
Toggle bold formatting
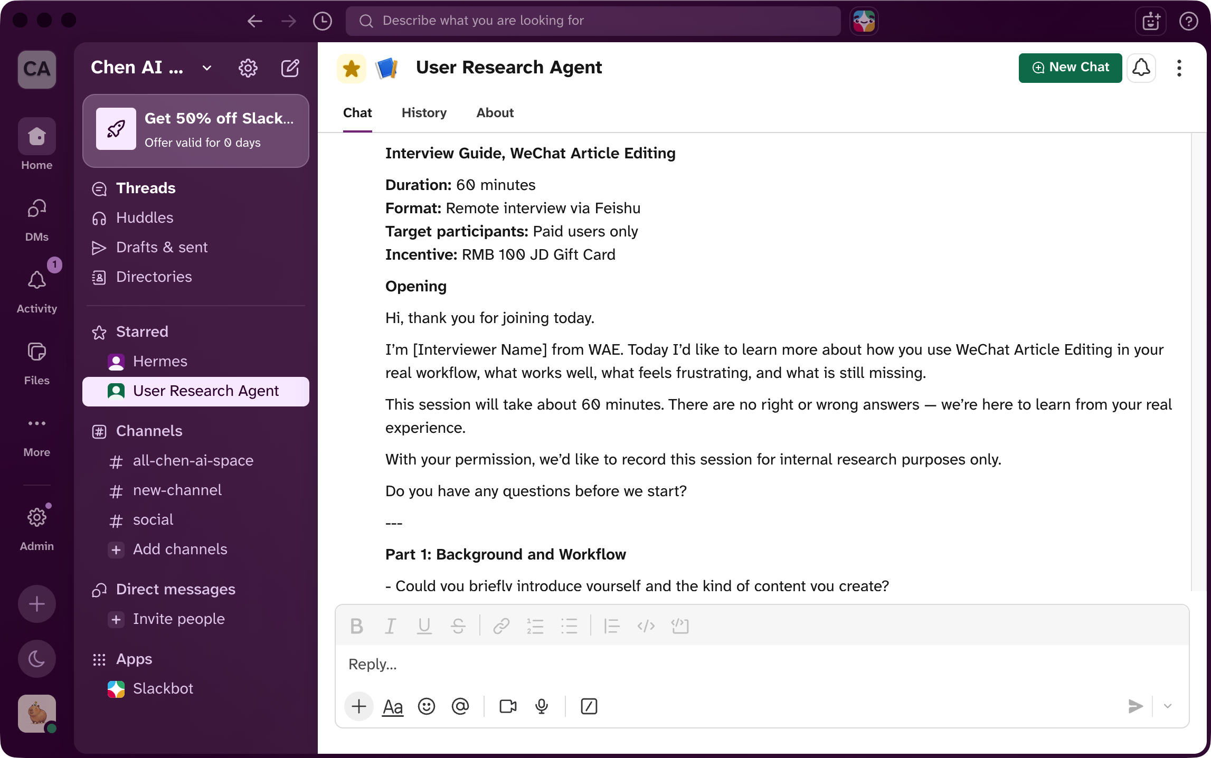[x=356, y=626]
